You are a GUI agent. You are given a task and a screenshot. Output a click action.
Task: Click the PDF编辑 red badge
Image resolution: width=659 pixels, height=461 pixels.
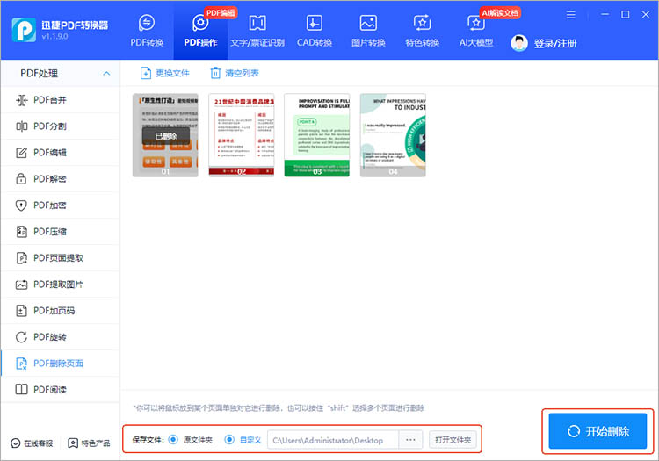pyautogui.click(x=221, y=13)
